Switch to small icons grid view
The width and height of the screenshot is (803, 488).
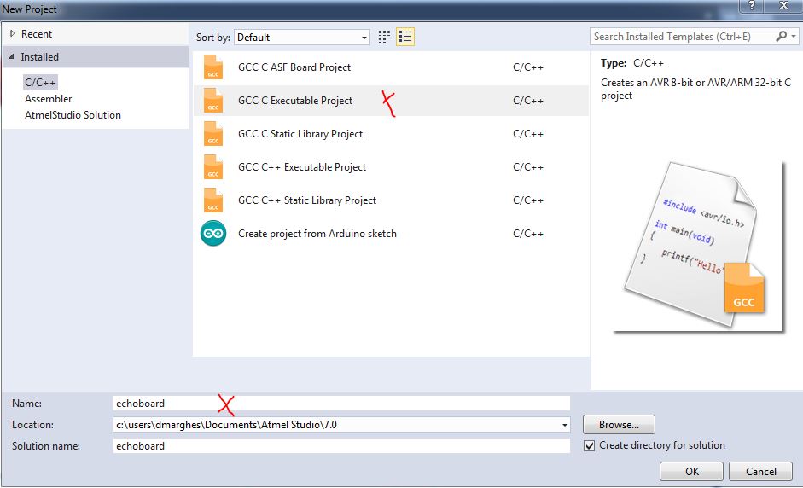coord(384,37)
